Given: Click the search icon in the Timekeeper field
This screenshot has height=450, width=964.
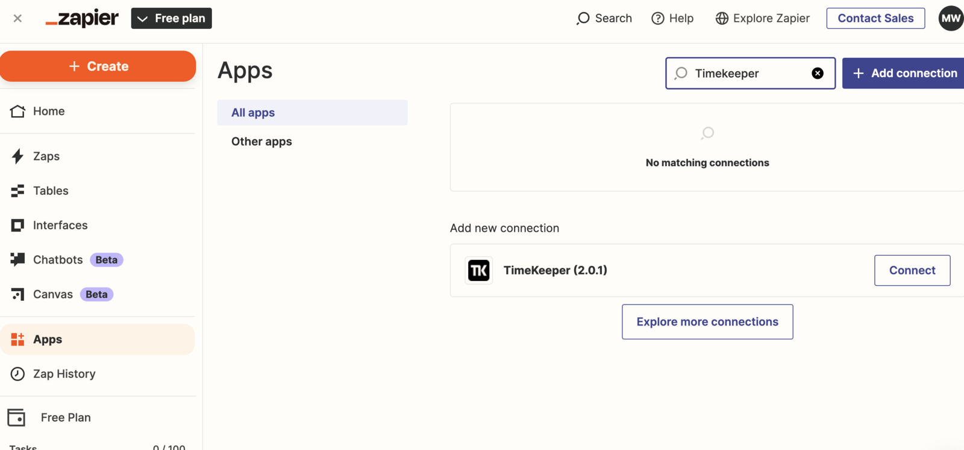Looking at the screenshot, I should 681,73.
